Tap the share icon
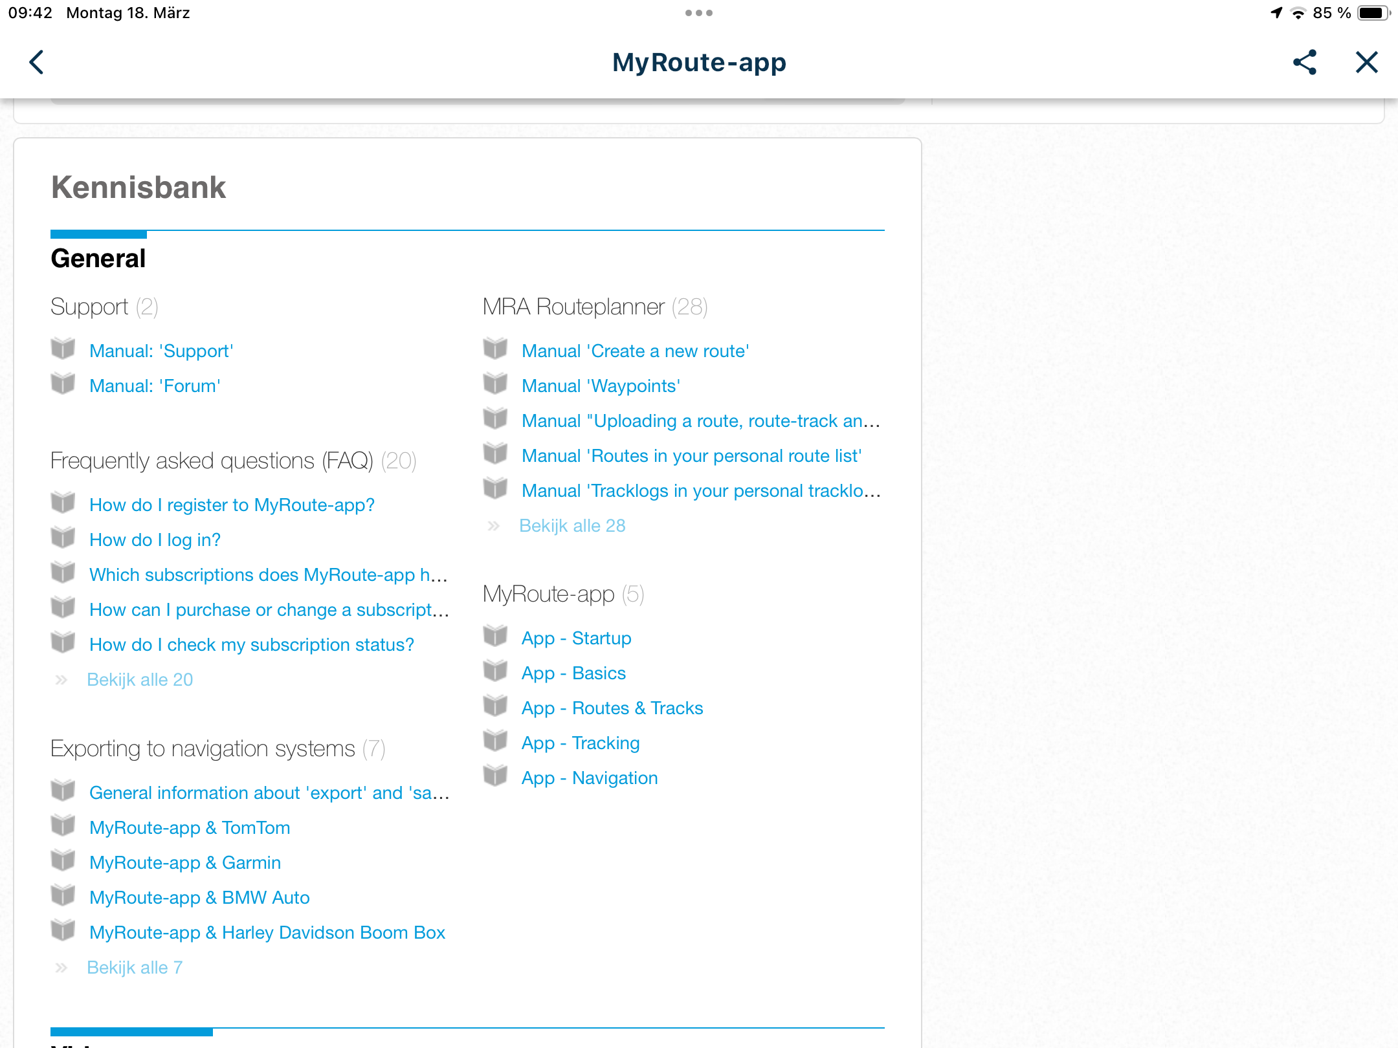 (1305, 62)
